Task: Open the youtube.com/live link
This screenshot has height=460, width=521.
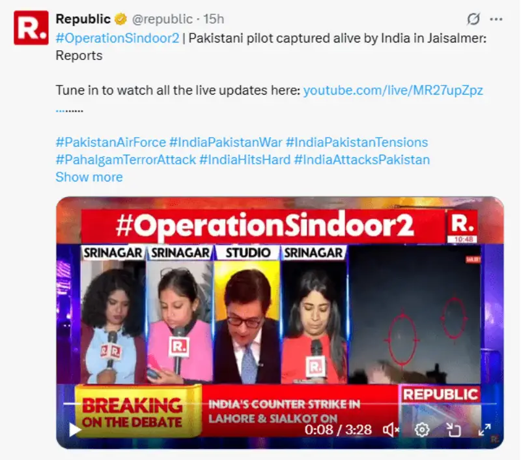Action: pyautogui.click(x=393, y=90)
